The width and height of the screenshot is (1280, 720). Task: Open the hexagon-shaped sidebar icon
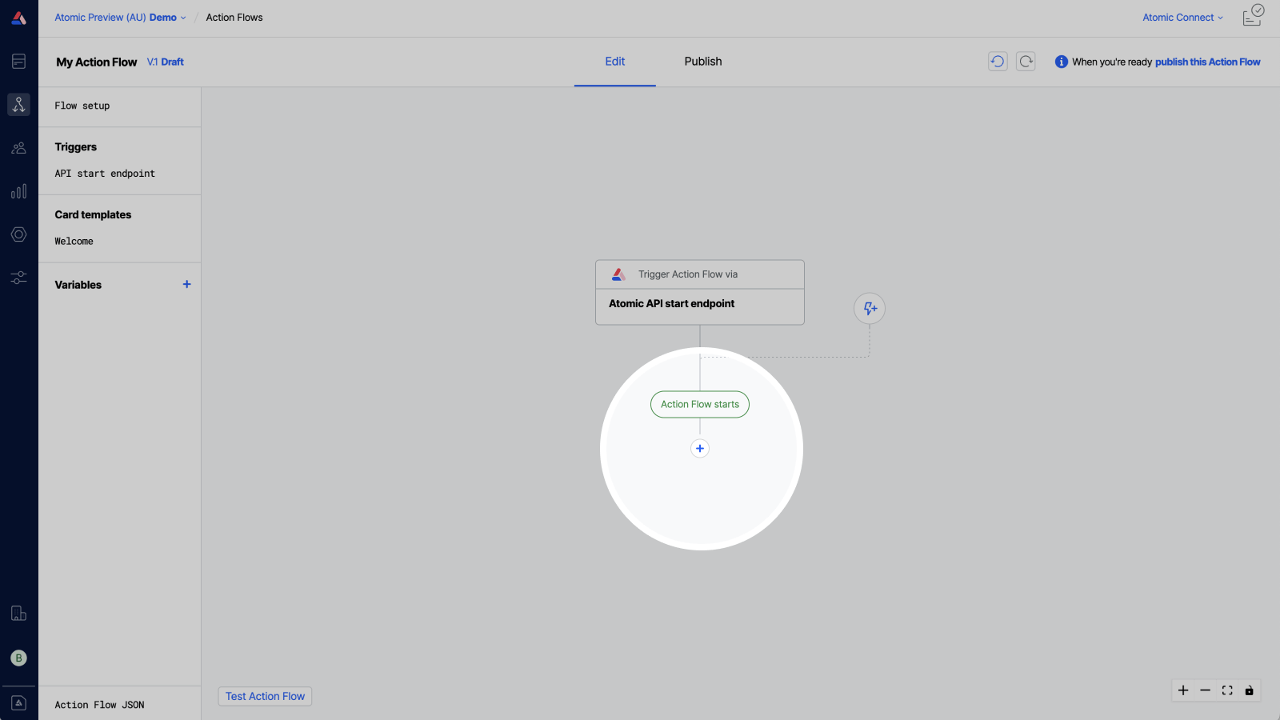click(19, 234)
